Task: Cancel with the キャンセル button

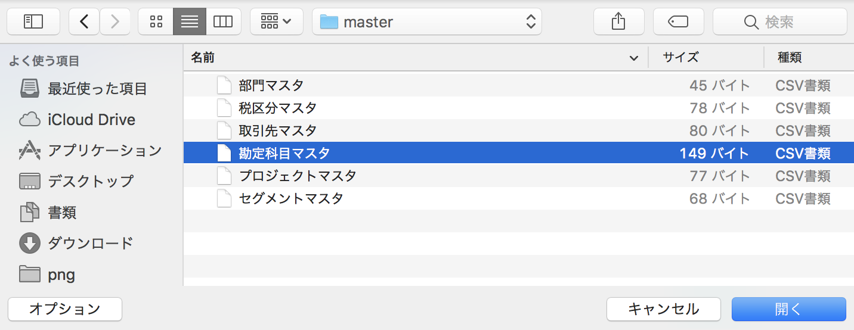Action: tap(664, 309)
